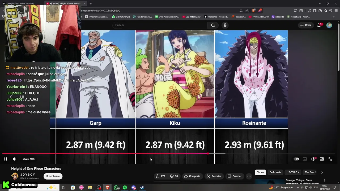The width and height of the screenshot is (340, 191).
Task: Open the Retakes CS bookmark
Action: pos(239,17)
